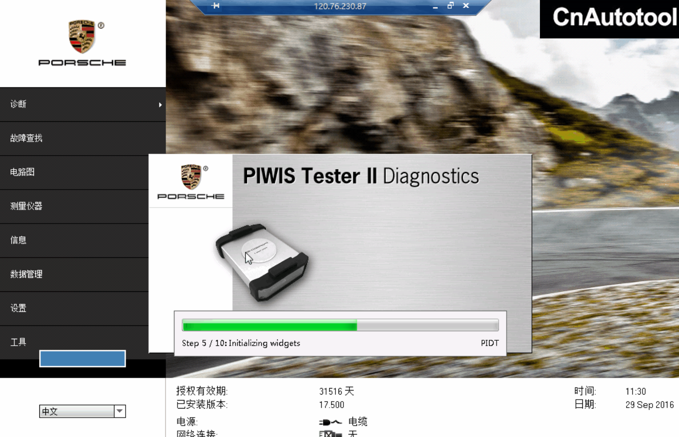Image resolution: width=679 pixels, height=437 pixels.
Task: Open the 信息 menu item
Action: point(74,240)
